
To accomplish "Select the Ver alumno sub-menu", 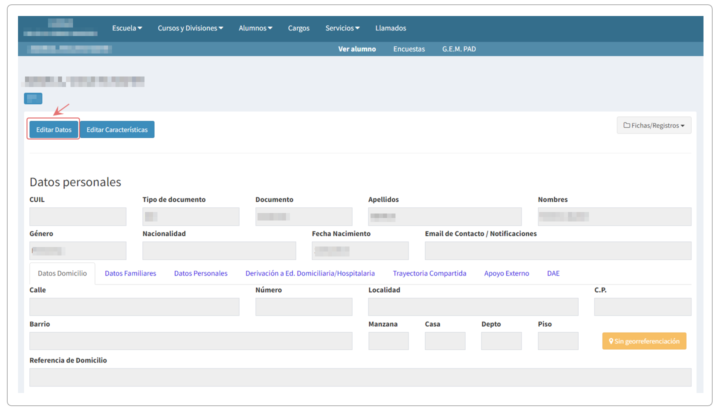I will click(x=357, y=49).
